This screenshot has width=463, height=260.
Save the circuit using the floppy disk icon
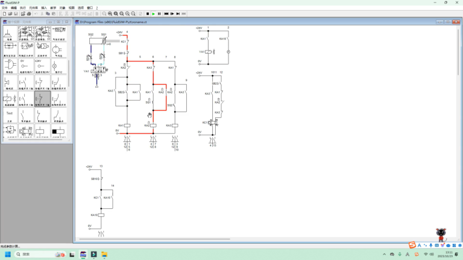pyautogui.click(x=16, y=14)
